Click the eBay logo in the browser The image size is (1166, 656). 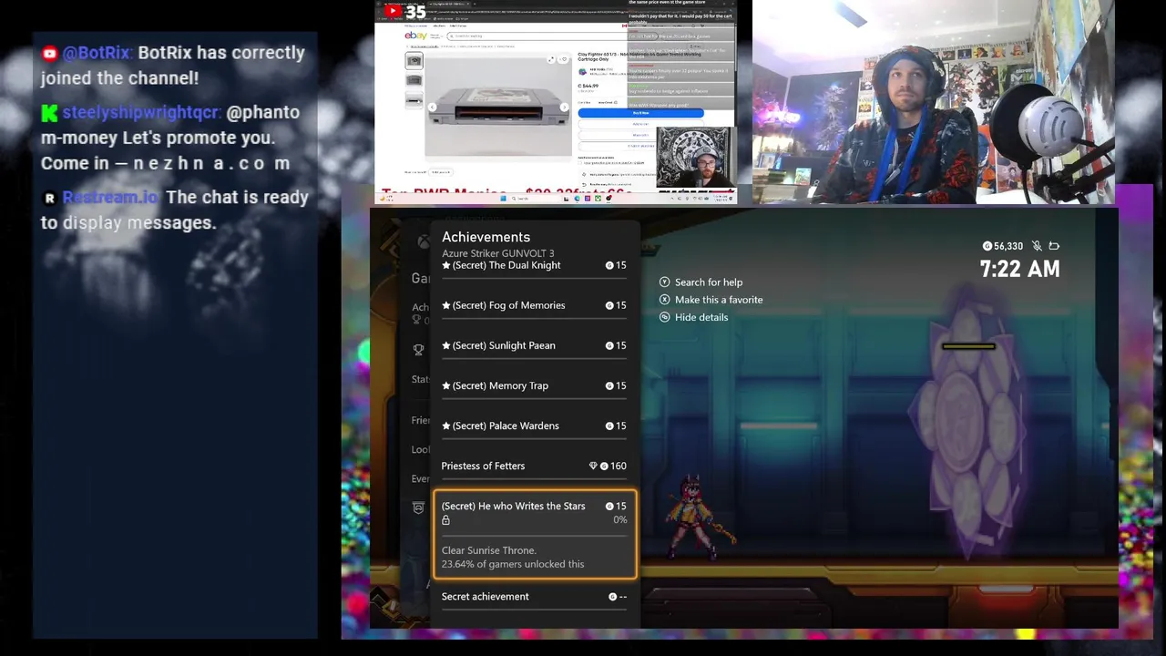coord(415,36)
